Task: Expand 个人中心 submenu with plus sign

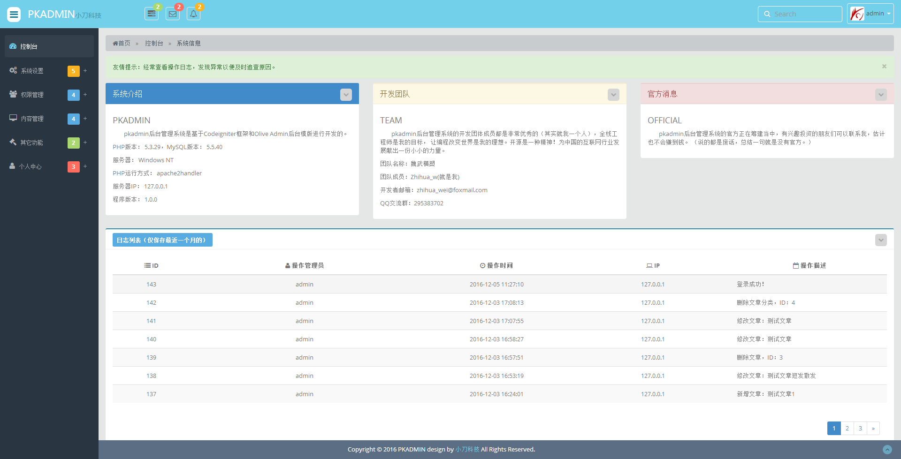Action: pos(85,166)
